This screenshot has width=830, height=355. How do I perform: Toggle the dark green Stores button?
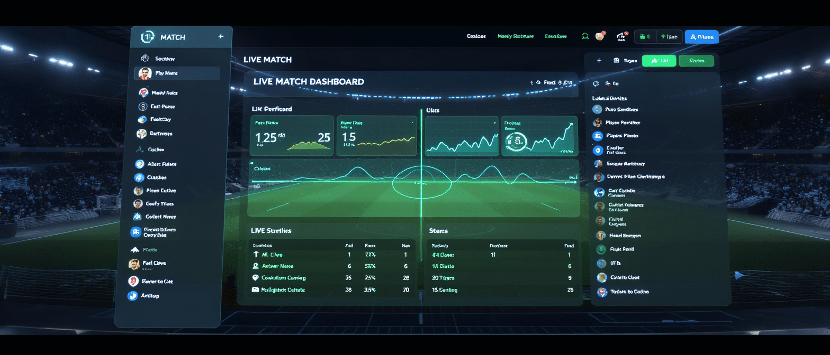(696, 61)
